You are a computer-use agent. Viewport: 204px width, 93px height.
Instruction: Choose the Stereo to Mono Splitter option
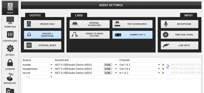tap(90, 35)
